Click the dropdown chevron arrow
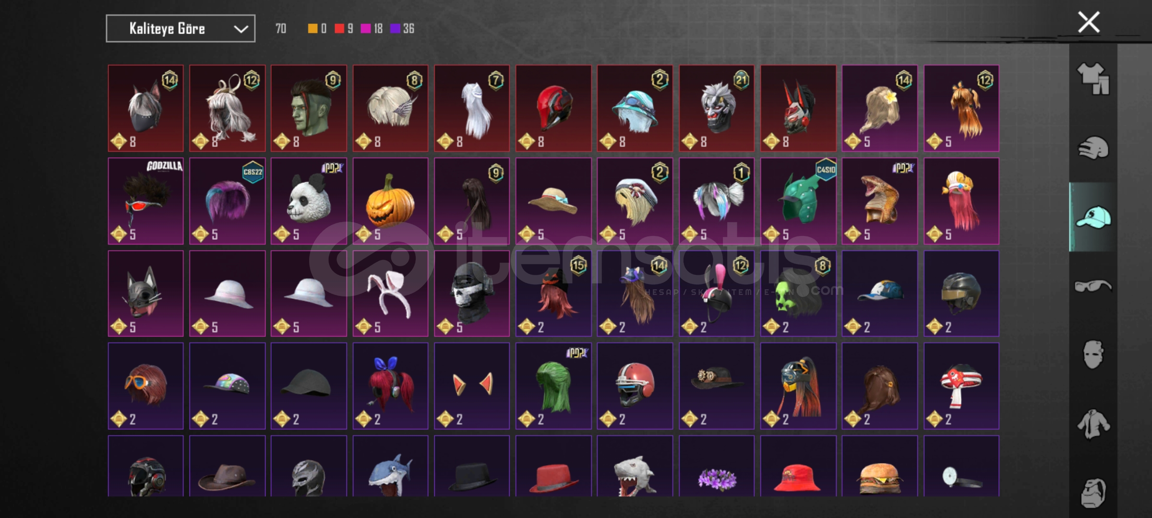Image resolution: width=1152 pixels, height=518 pixels. pos(240,29)
